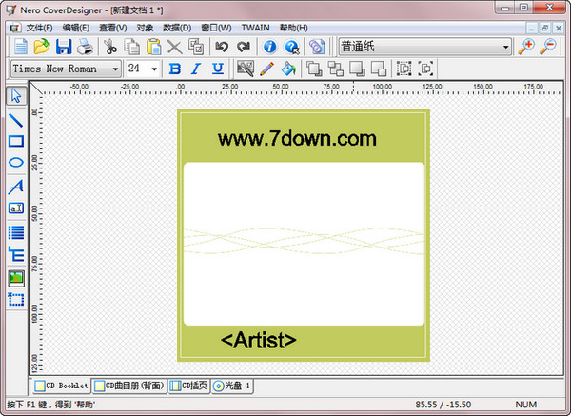Select the Track list tool

(x=16, y=232)
